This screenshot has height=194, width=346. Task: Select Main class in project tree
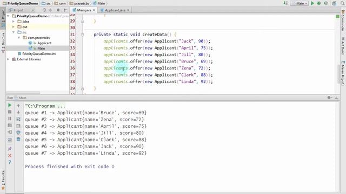(x=41, y=48)
